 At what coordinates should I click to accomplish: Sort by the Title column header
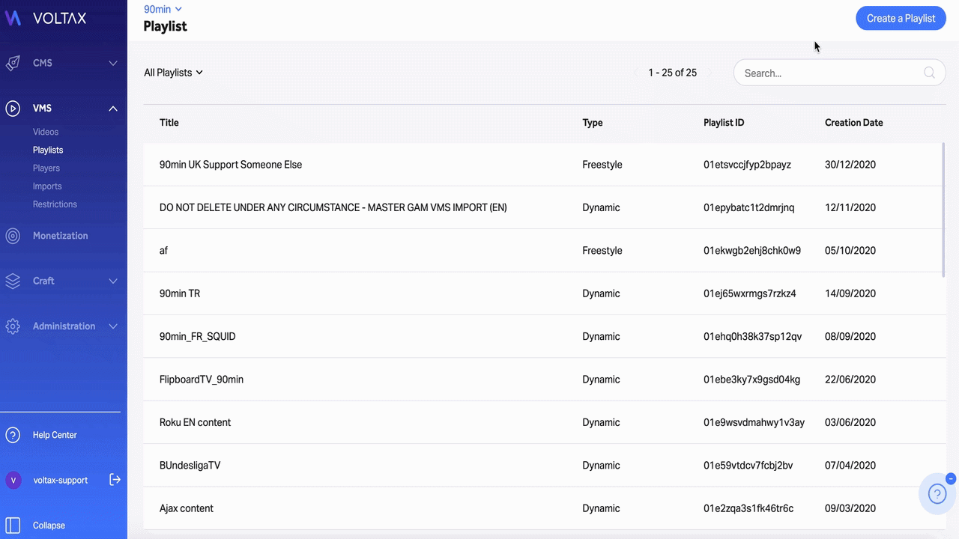[x=169, y=123]
